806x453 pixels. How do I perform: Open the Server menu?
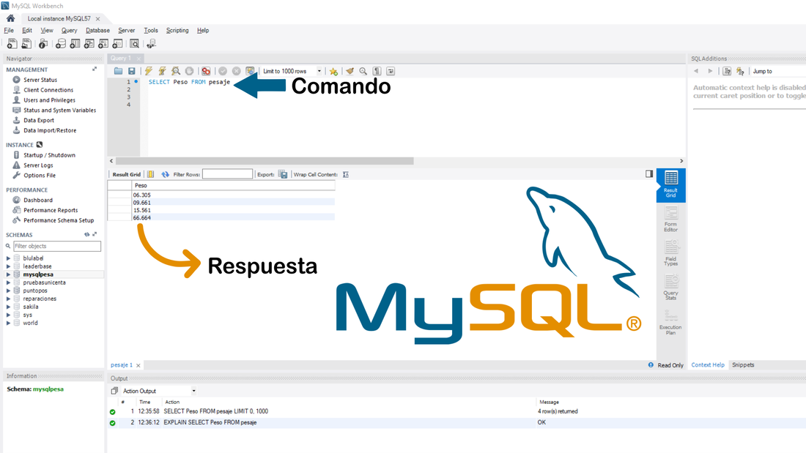click(x=127, y=30)
